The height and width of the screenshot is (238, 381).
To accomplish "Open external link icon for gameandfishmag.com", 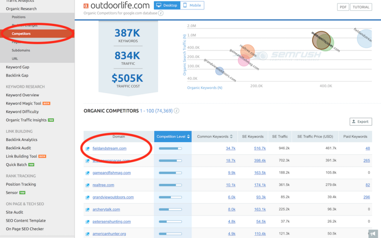I will (87, 173).
